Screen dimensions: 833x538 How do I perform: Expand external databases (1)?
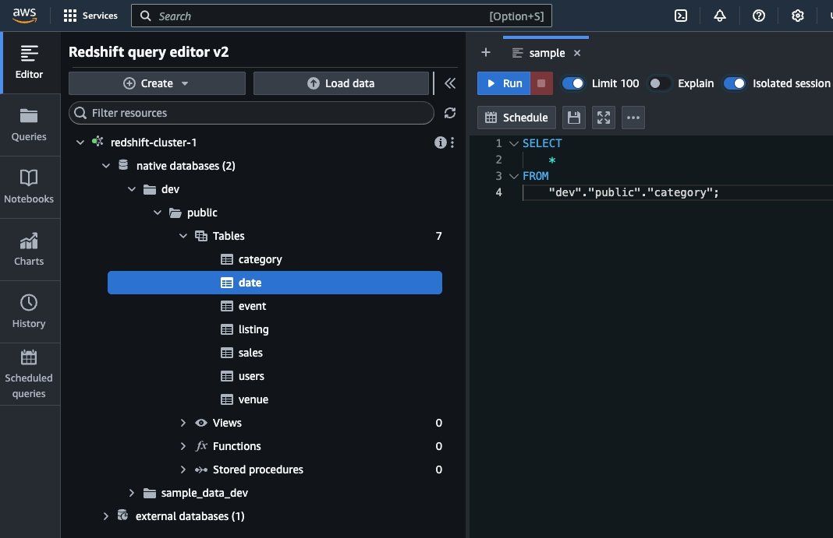pyautogui.click(x=106, y=515)
